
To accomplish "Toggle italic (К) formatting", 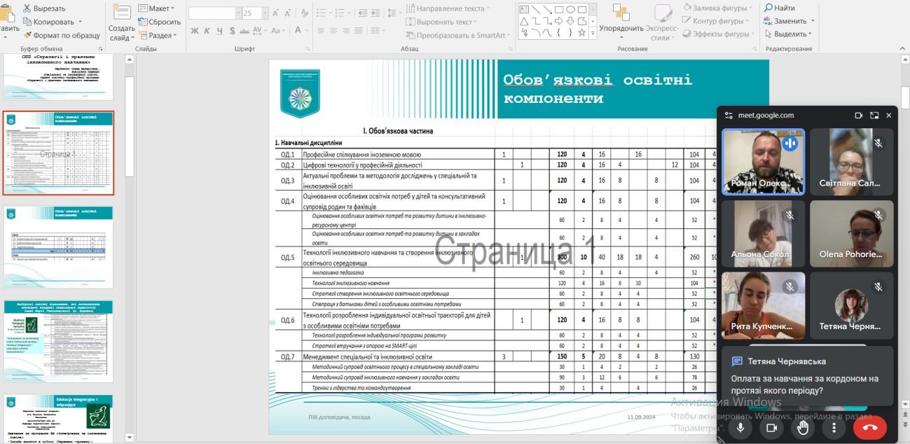I will (208, 31).
